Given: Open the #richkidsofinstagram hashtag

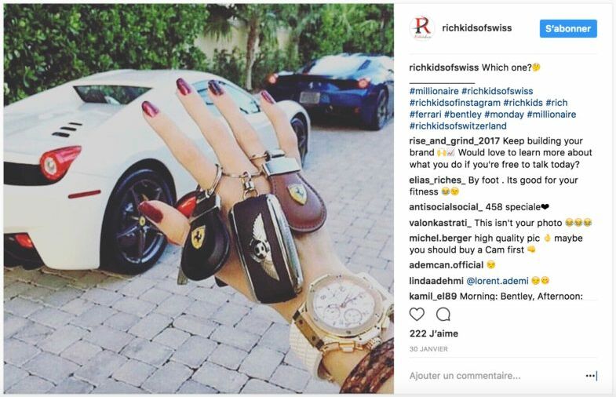Looking at the screenshot, I should pyautogui.click(x=455, y=103).
